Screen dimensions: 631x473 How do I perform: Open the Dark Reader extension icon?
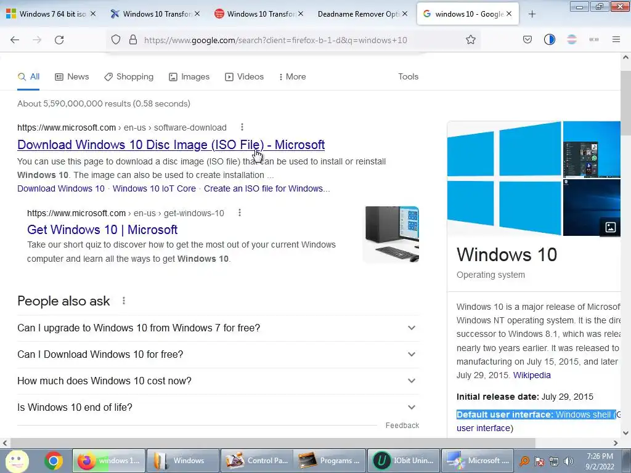[549, 40]
